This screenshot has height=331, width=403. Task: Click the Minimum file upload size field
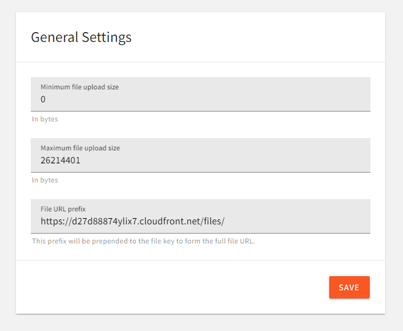(x=200, y=94)
